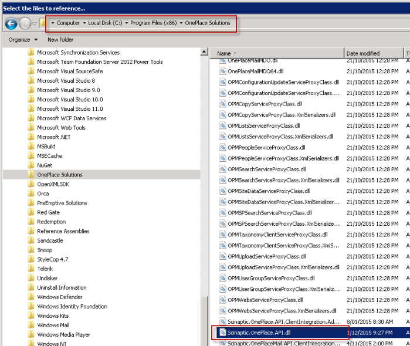Click the Microsoft Visual Studio 9.0 folder icon

pos(31,90)
